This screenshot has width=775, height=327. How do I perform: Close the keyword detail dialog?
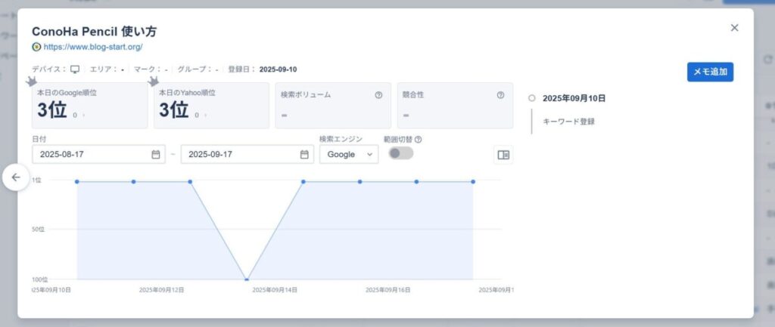(733, 28)
